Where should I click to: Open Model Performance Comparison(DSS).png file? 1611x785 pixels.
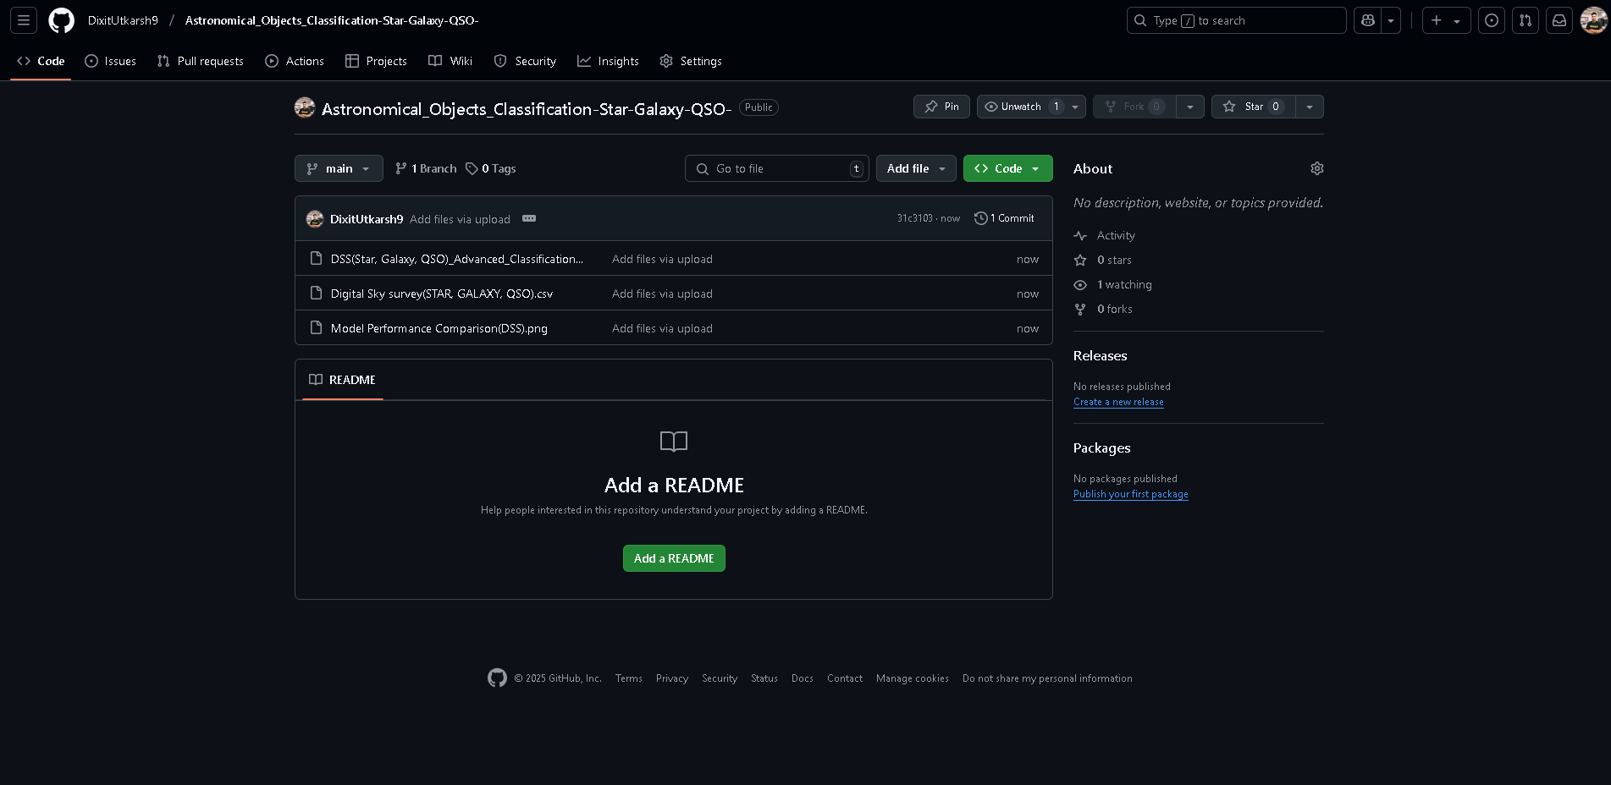pyautogui.click(x=439, y=328)
